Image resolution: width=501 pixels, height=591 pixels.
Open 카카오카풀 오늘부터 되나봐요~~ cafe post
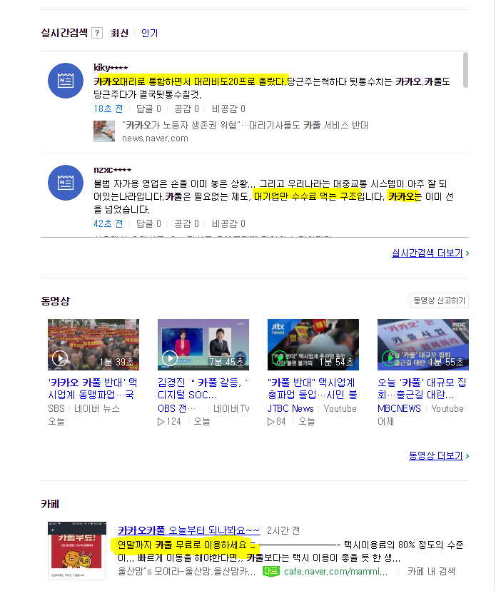(x=189, y=531)
